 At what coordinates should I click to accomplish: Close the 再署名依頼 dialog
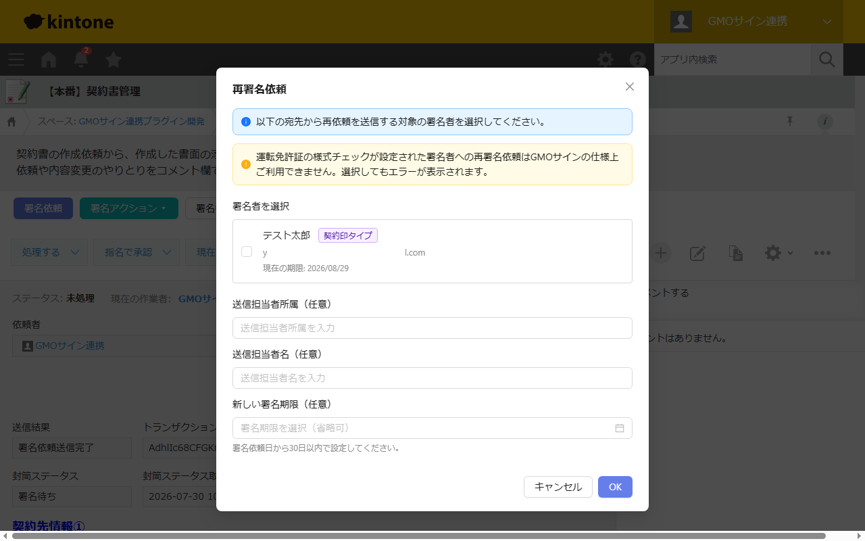pos(630,87)
